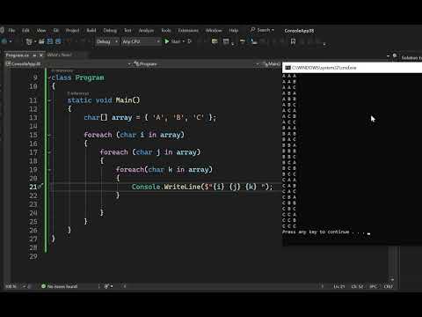Click the references CodeLens above Main()
Screen dimensions: 422x317
(x=78, y=93)
